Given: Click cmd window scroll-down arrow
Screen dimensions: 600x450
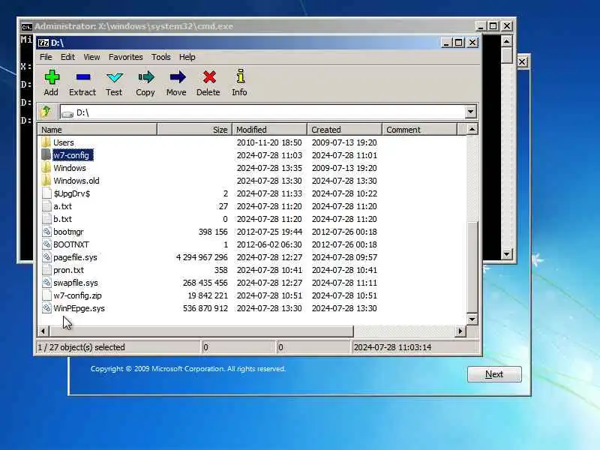Looking at the screenshot, I should point(507,253).
